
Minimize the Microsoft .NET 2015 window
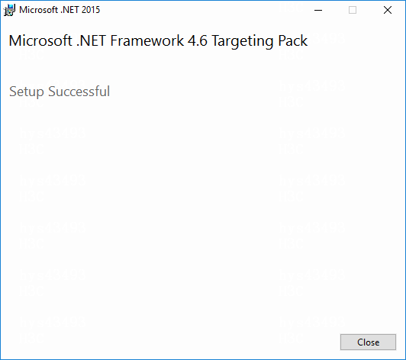tap(318, 10)
